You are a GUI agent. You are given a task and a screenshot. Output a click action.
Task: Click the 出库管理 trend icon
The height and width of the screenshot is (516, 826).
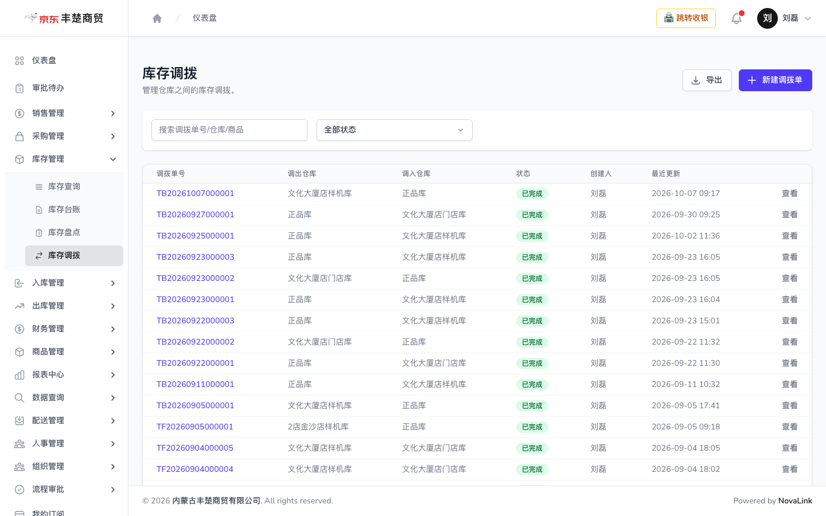coord(20,306)
